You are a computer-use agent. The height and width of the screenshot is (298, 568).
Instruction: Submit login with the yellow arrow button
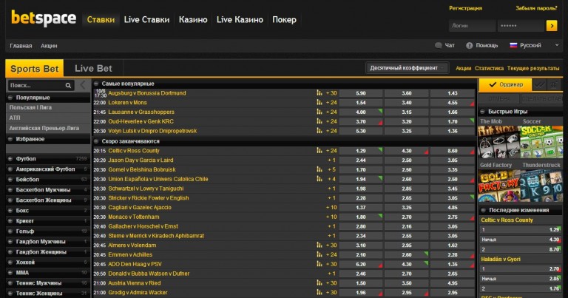(x=552, y=26)
